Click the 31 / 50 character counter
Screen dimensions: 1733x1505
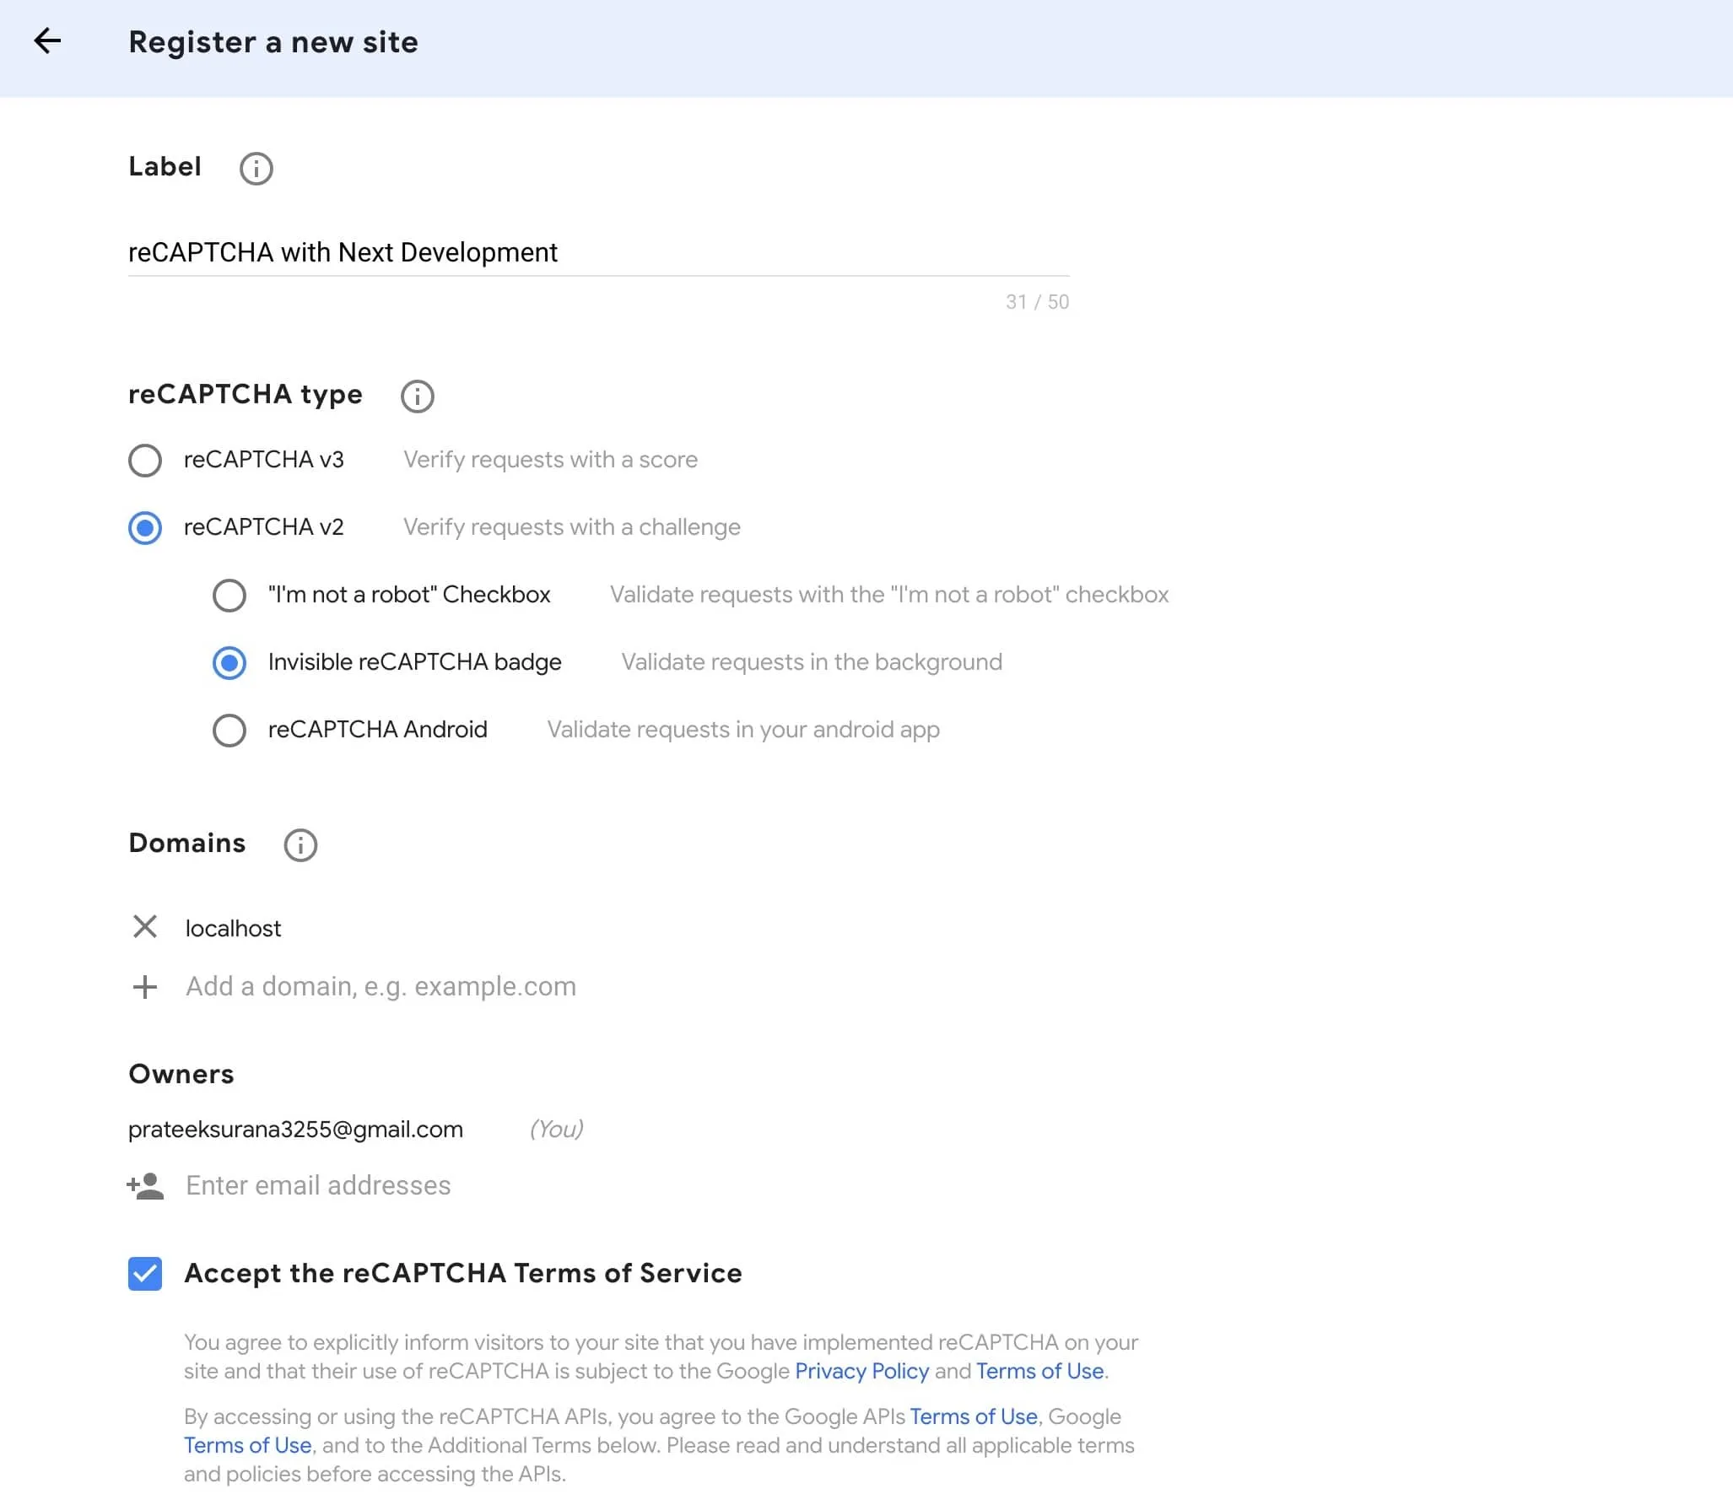click(1037, 302)
